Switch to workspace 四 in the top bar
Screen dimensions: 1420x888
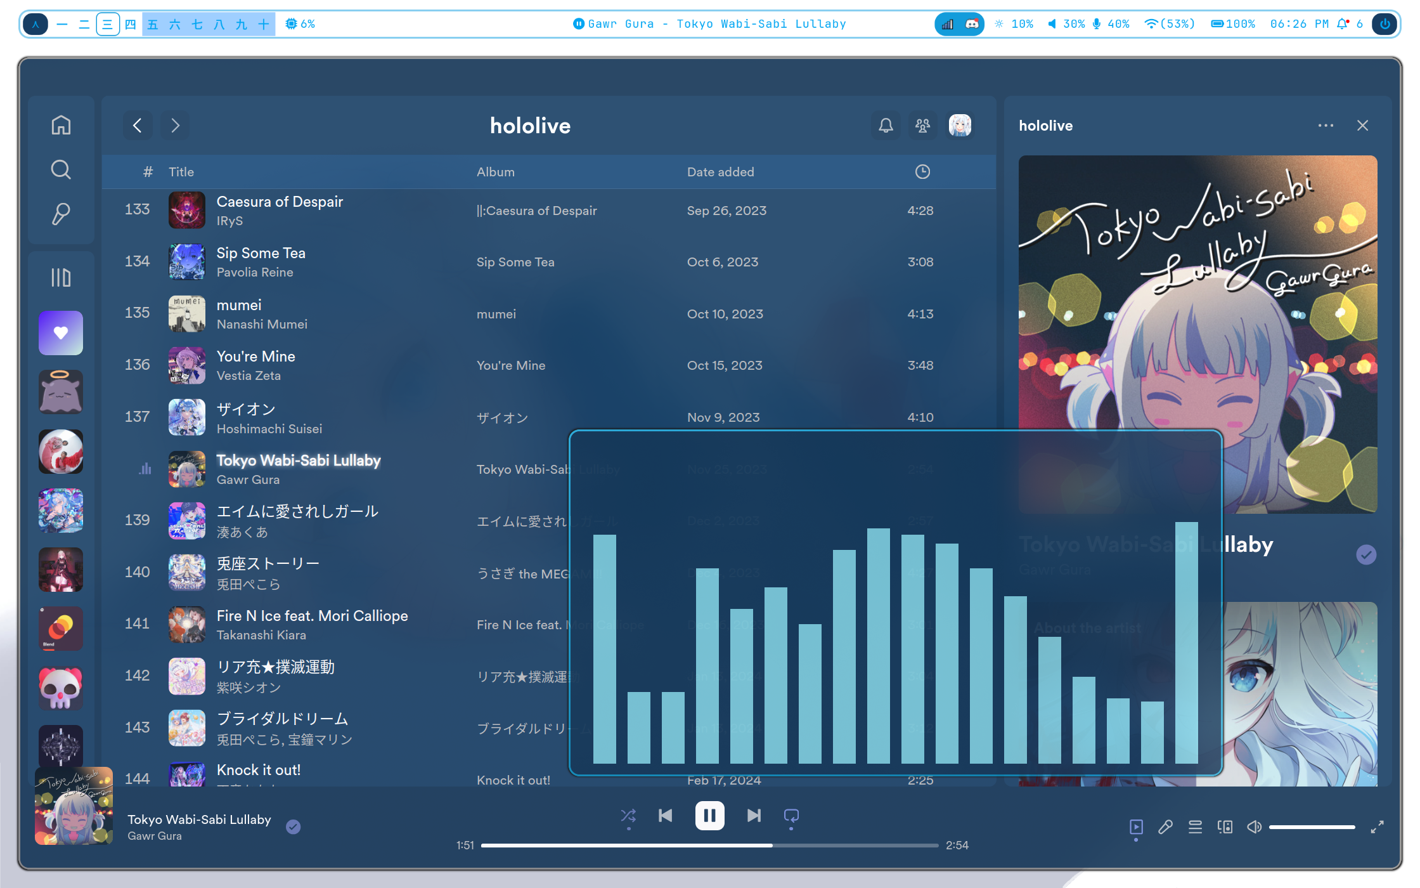coord(131,24)
